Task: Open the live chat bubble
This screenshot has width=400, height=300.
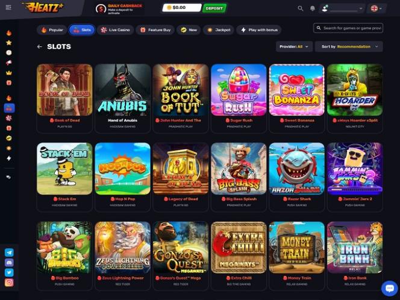Action: click(390, 289)
